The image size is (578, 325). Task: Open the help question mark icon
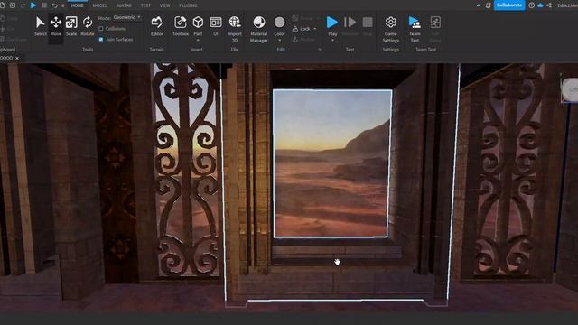[532, 5]
